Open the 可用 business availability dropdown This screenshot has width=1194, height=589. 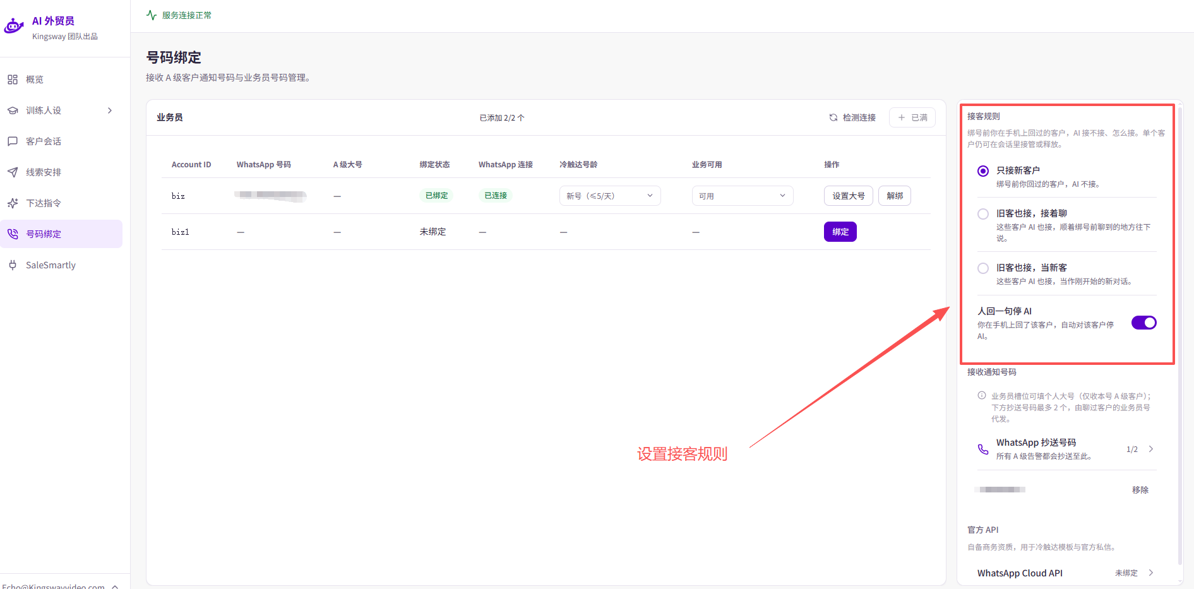(743, 196)
